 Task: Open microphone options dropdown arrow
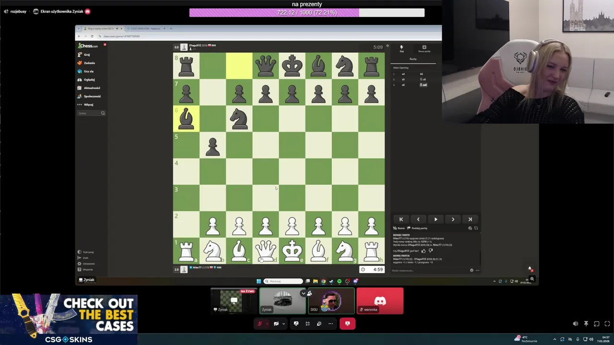click(267, 323)
